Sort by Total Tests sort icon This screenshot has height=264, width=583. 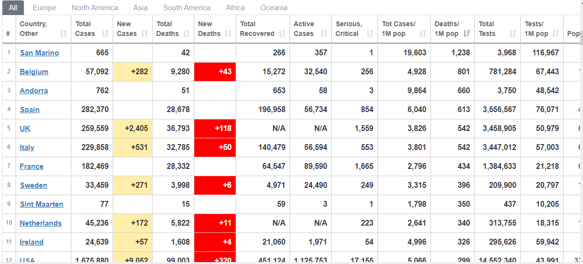pos(513,33)
